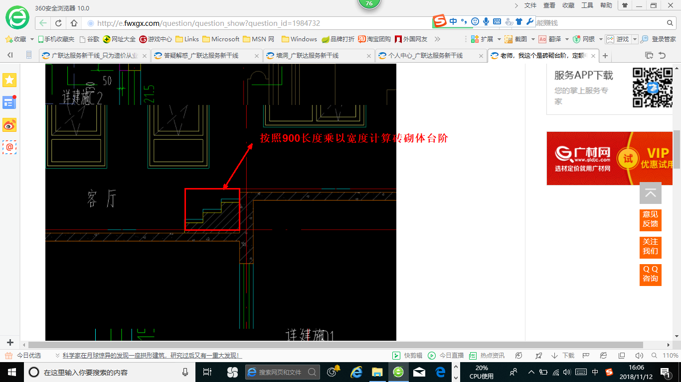The height and width of the screenshot is (382, 681).
Task: Click the Sogou microphone voice icon
Action: 486,21
